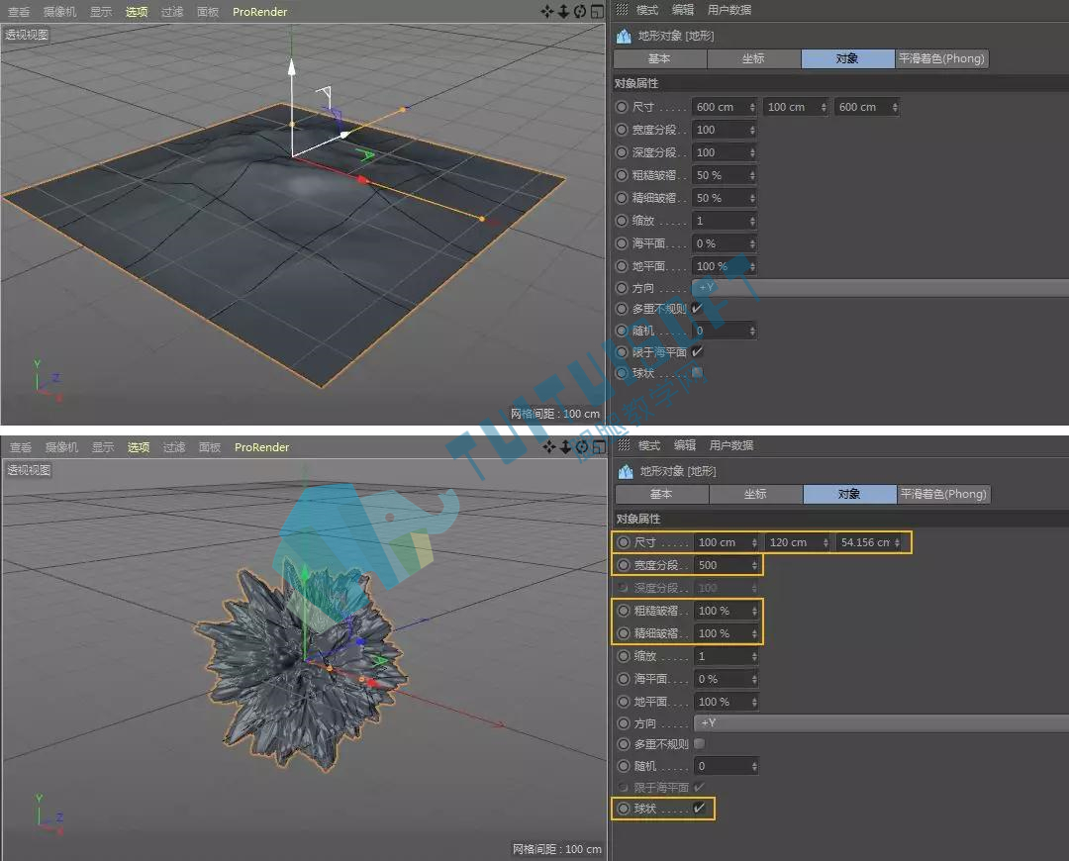Click the rotate-camera icon in the lower viewport
Viewport: 1069px width, 861px height.
point(582,447)
